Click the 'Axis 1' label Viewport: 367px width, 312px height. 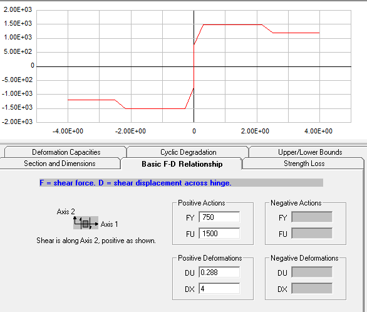[x=109, y=224]
